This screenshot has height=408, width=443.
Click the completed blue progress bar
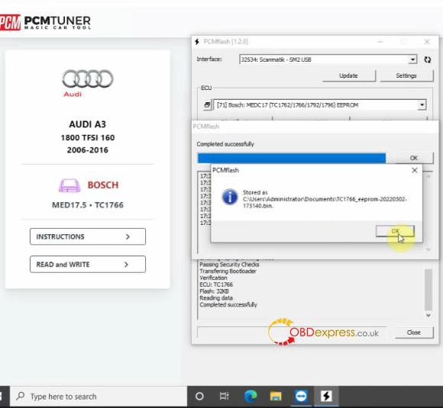tap(292, 158)
